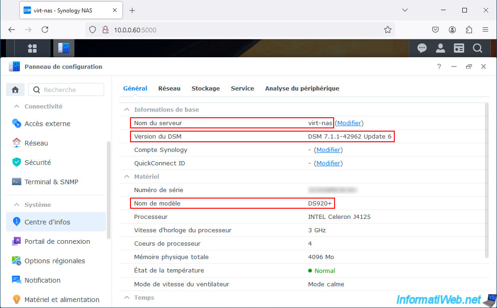Collapse the Système sidebar section

17,205
